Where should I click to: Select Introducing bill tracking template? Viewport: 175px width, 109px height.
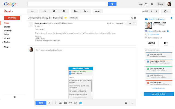78,91
